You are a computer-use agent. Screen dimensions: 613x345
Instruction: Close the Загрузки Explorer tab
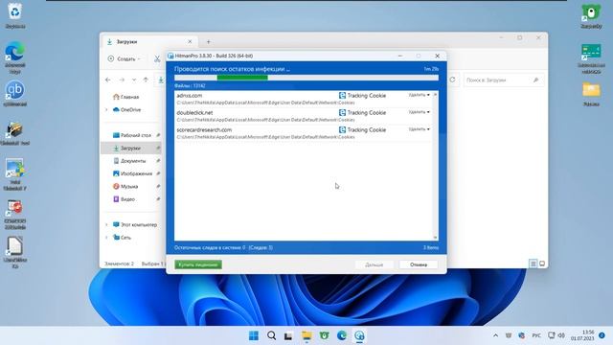pos(190,42)
